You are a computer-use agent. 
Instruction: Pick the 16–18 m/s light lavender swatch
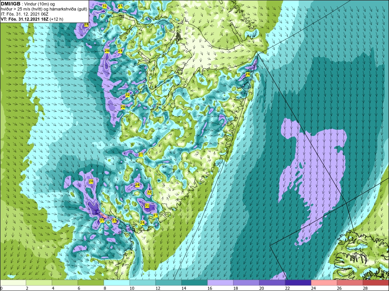[x=220, y=282]
